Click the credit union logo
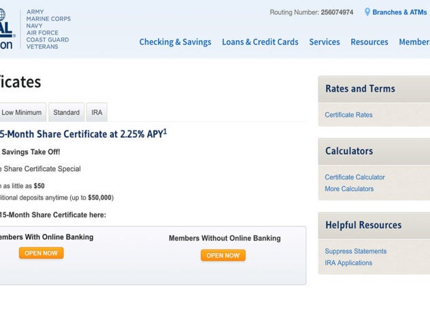Screen dimensions: 430x322 (7, 27)
